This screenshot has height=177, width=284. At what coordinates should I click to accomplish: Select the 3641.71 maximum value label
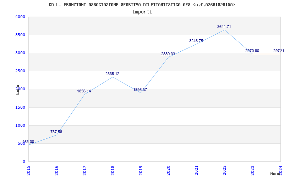[x=224, y=27]
